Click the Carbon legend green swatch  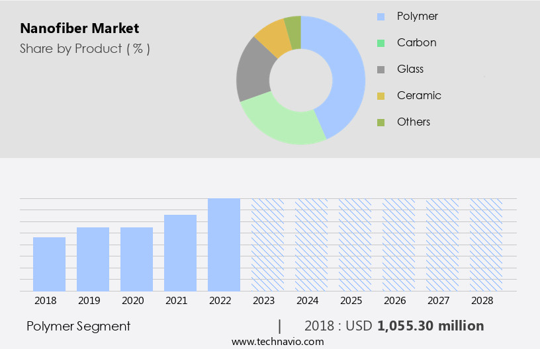(381, 43)
